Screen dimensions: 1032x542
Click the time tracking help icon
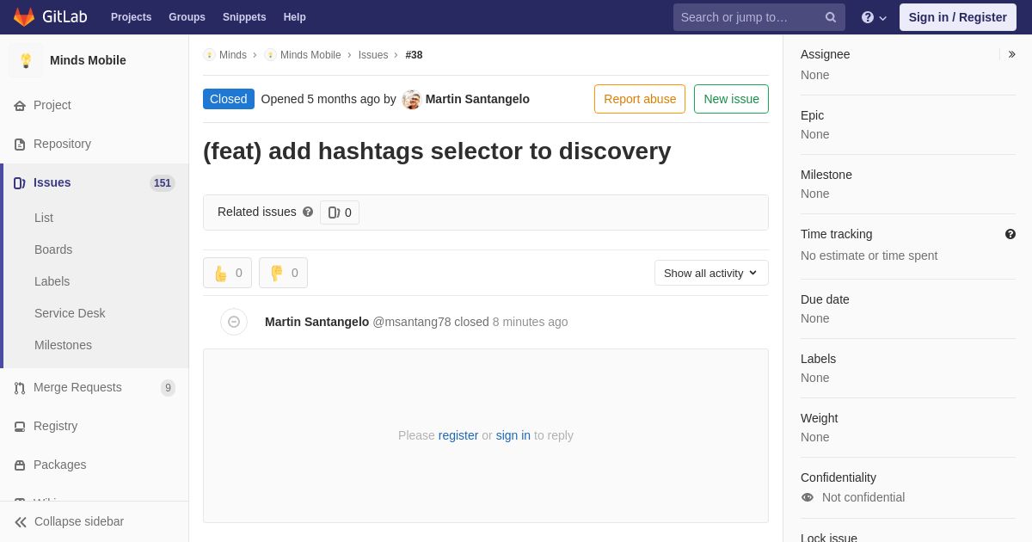(1010, 234)
